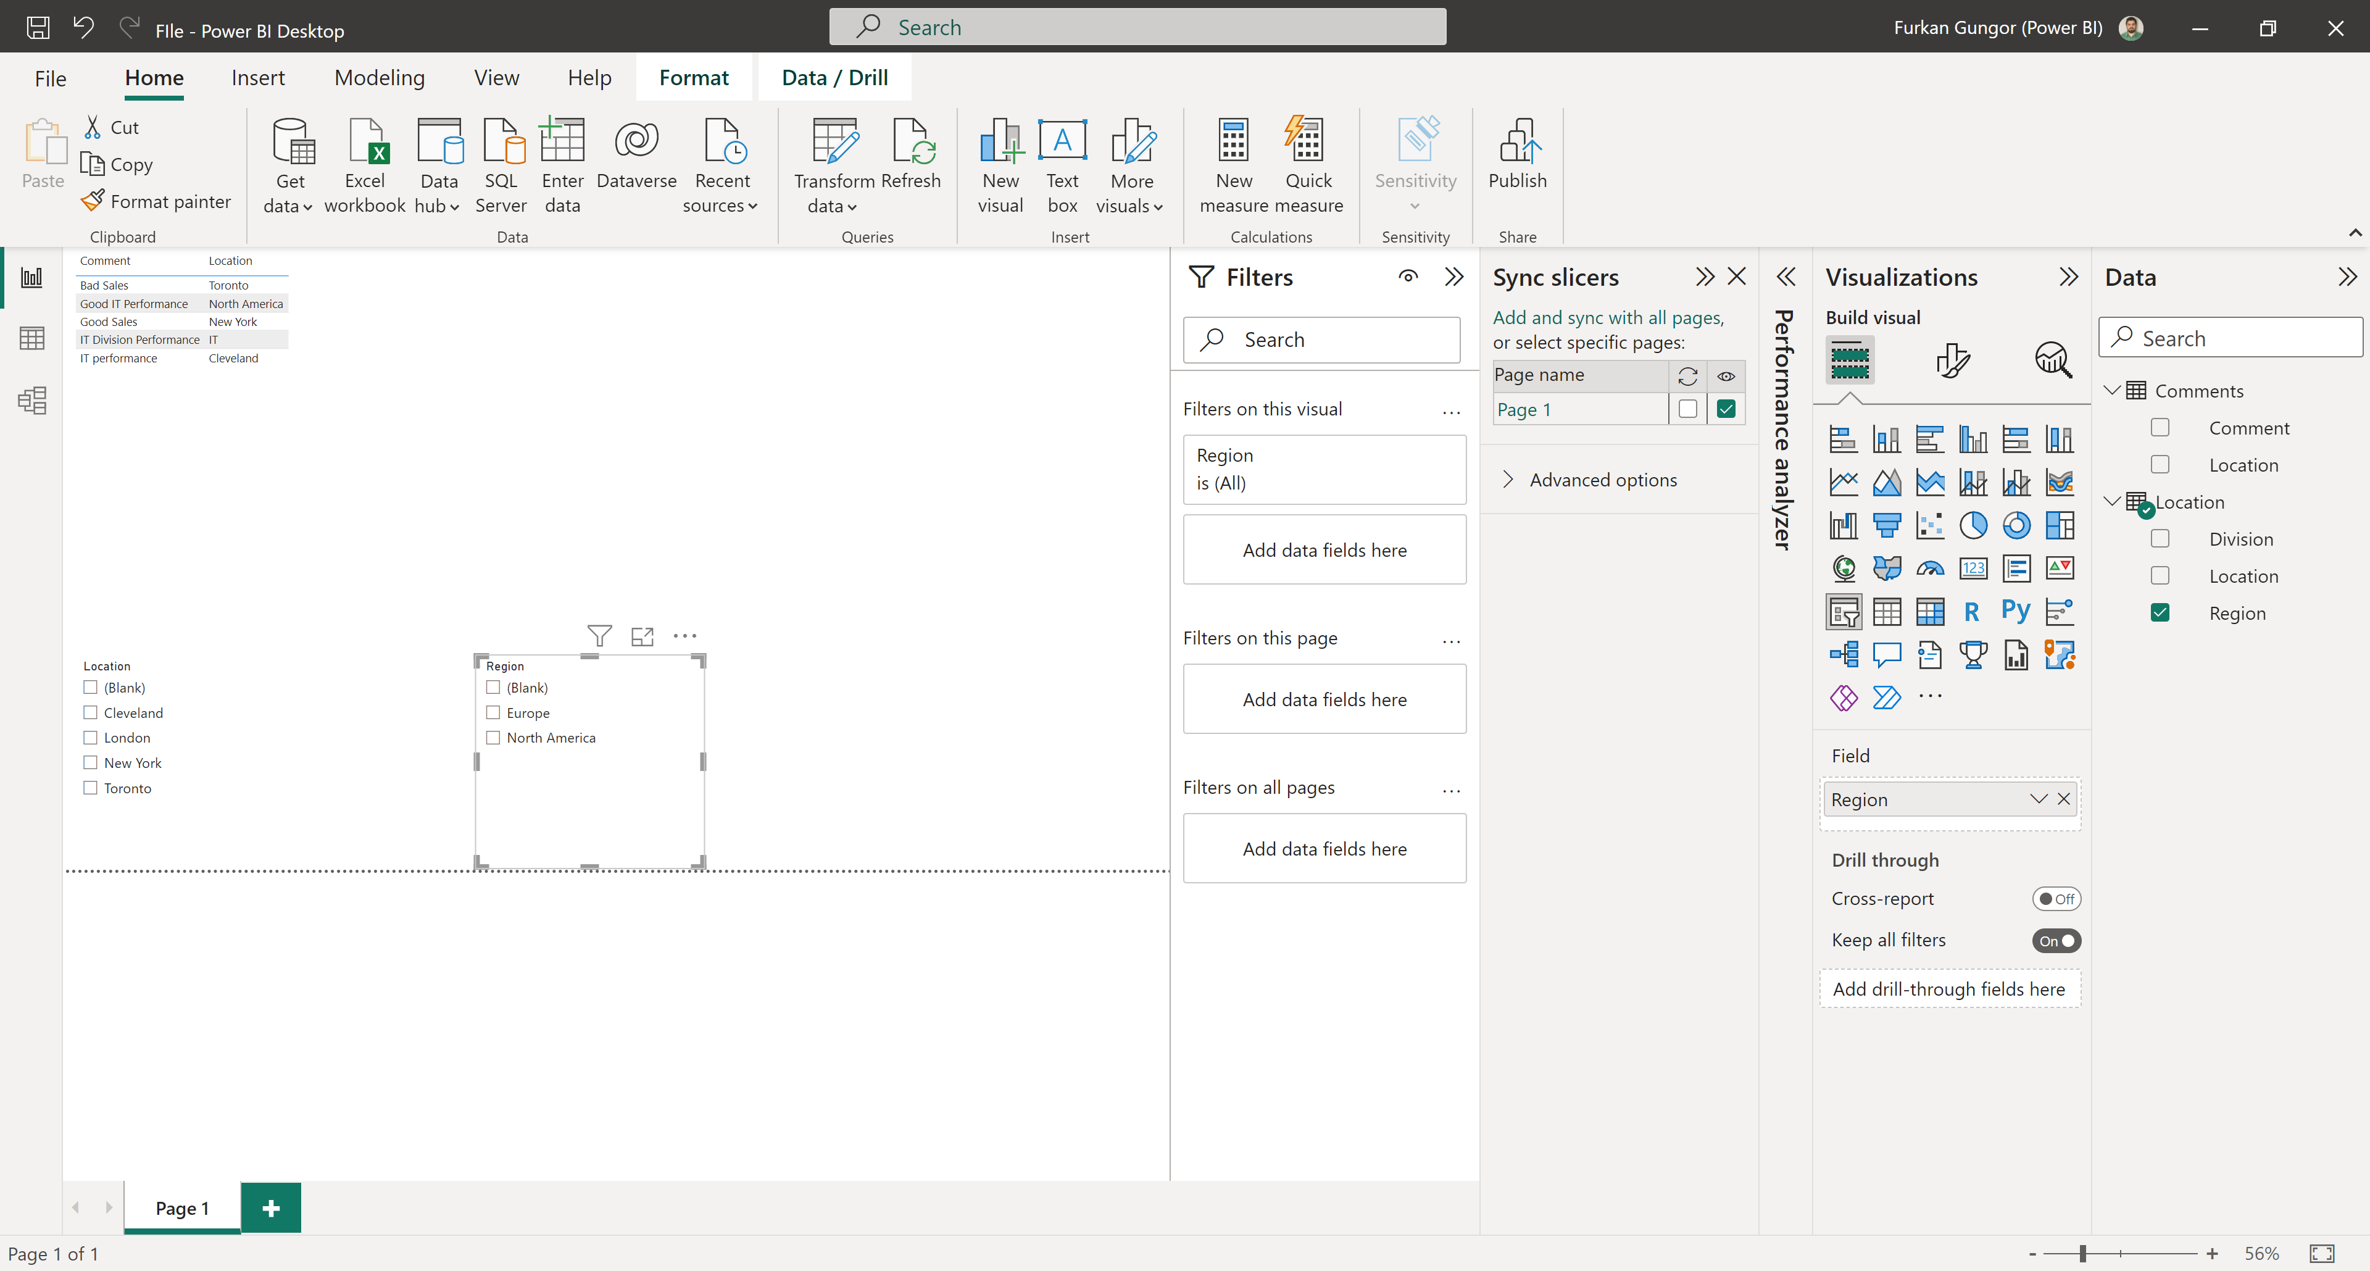The image size is (2370, 1271).
Task: Switch to Model view in left sidebar
Action: pyautogui.click(x=32, y=399)
